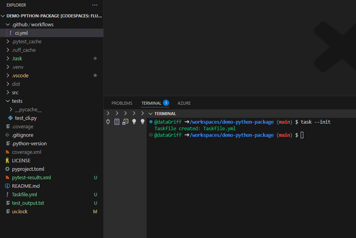Click the RSS icon beside coverage.xml

[7, 152]
